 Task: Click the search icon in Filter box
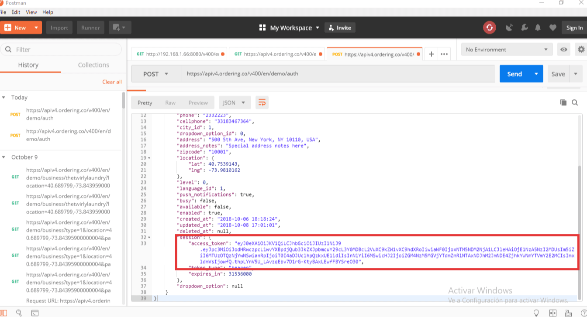[8, 49]
